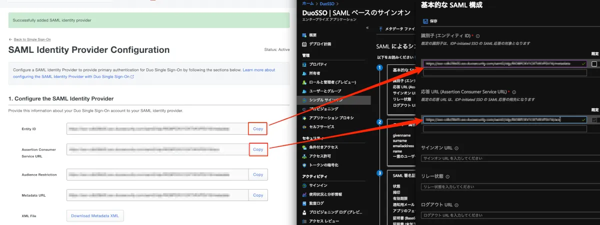Screen dimensions: 600x225
Task: Follow the Back to Single Sign-On link
Action: point(31,39)
